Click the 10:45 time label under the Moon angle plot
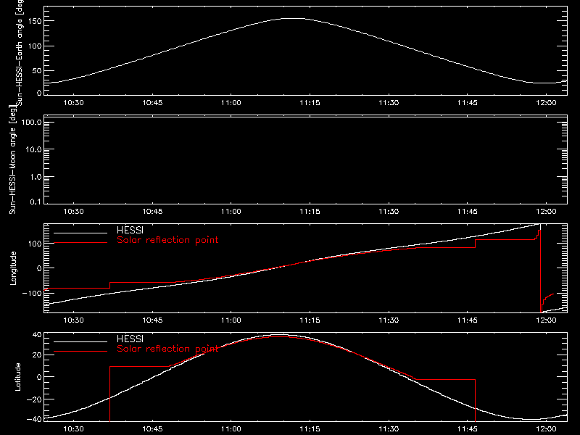This screenshot has width=580, height=435. [x=152, y=212]
